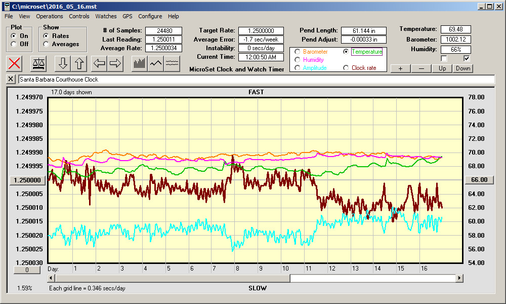Select the wavy lines graph icon
Viewport: 506px width, 304px height.
[x=172, y=63]
